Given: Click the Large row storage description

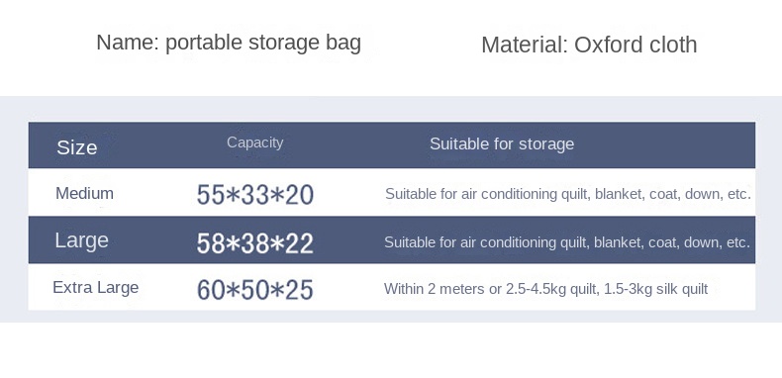Looking at the screenshot, I should click(567, 242).
